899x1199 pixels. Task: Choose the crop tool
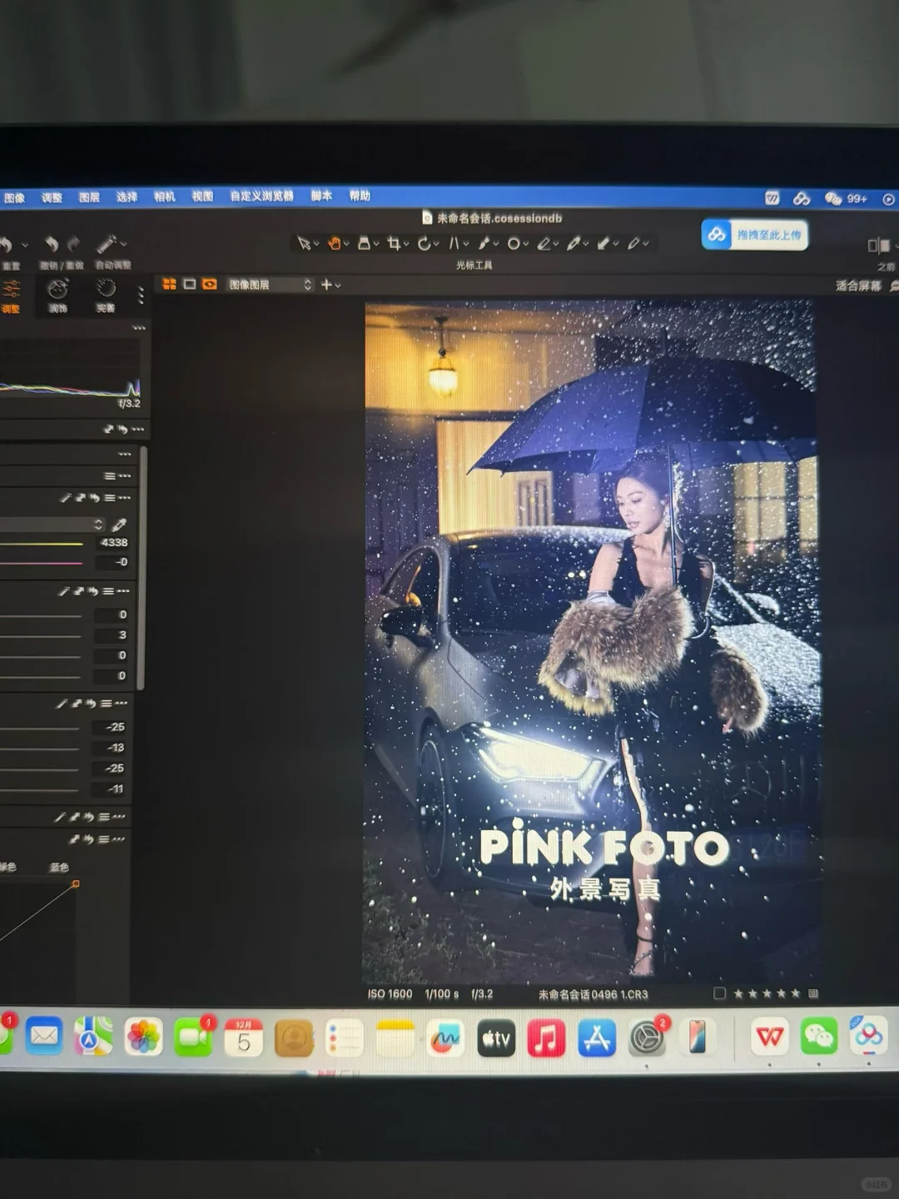coord(394,243)
